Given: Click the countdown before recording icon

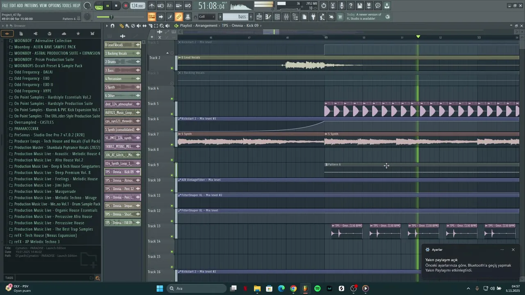Looking at the screenshot, I should (169, 6).
